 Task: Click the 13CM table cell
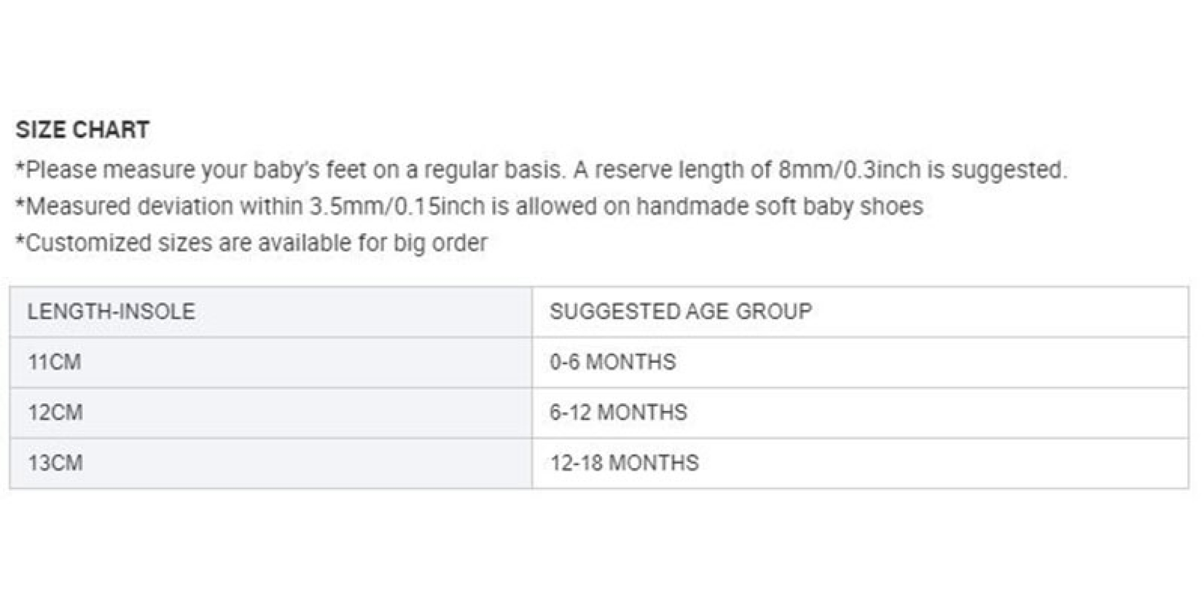(x=271, y=463)
